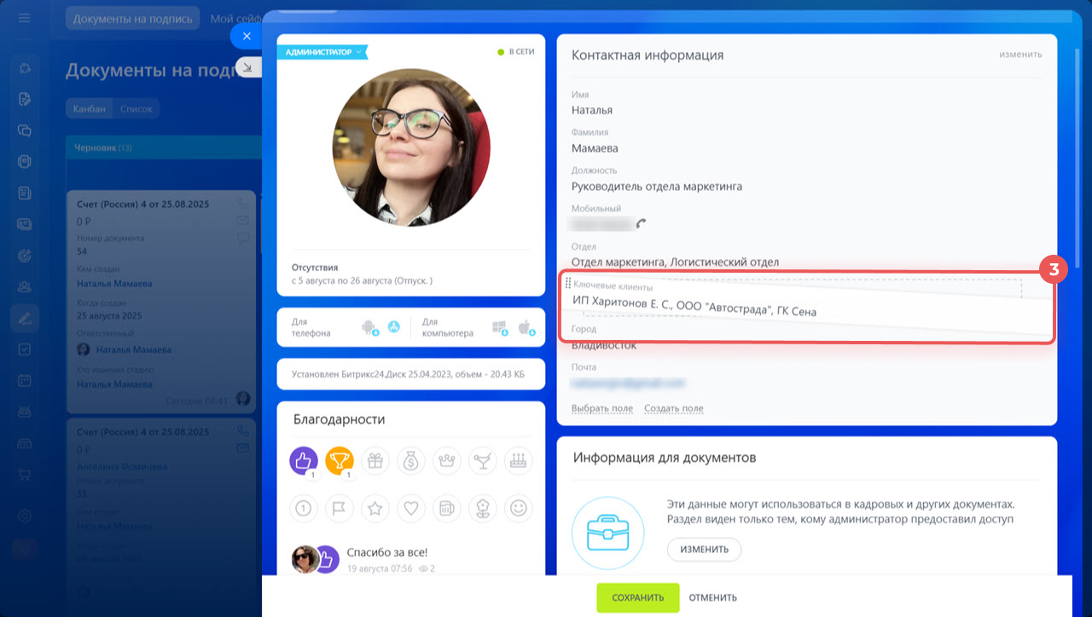Open the Администратор role dropdown
1092x617 pixels.
coord(322,52)
